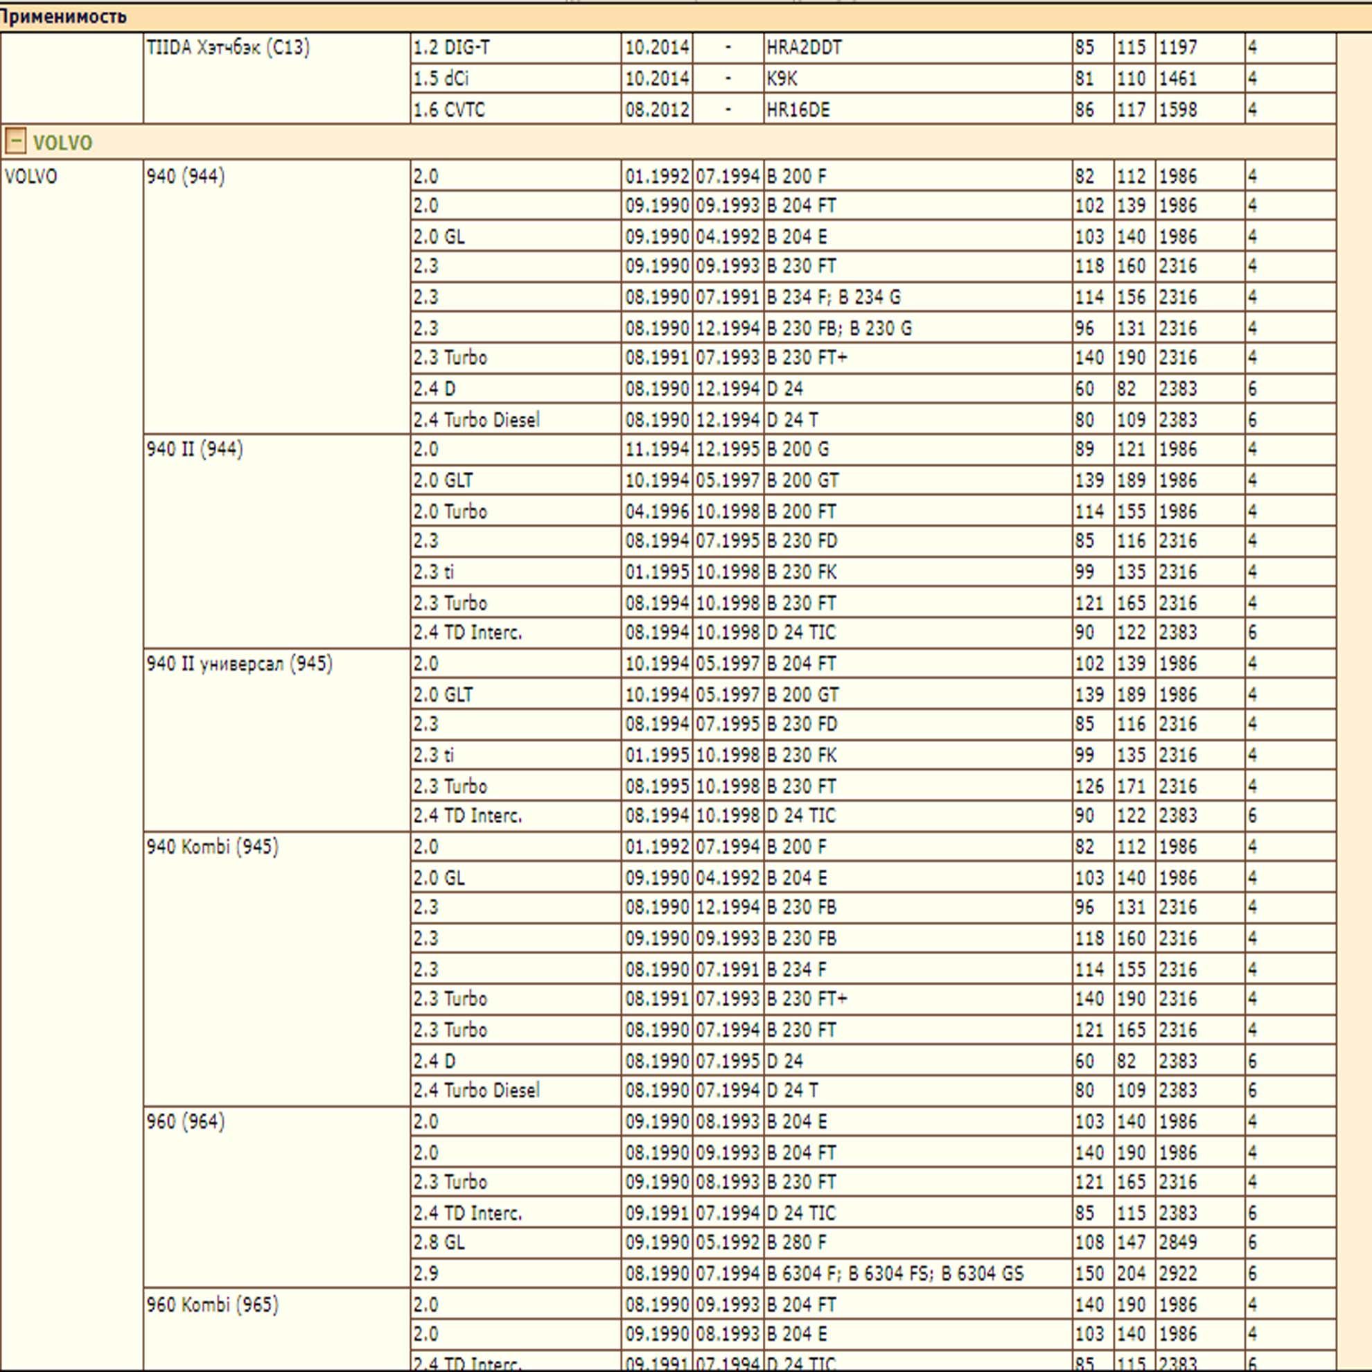Select the 940 (944) model cell
The height and width of the screenshot is (1372, 1372).
[276, 297]
